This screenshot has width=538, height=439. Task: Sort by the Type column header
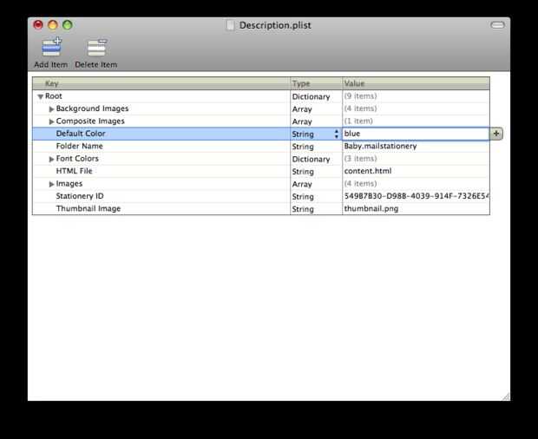click(316, 83)
